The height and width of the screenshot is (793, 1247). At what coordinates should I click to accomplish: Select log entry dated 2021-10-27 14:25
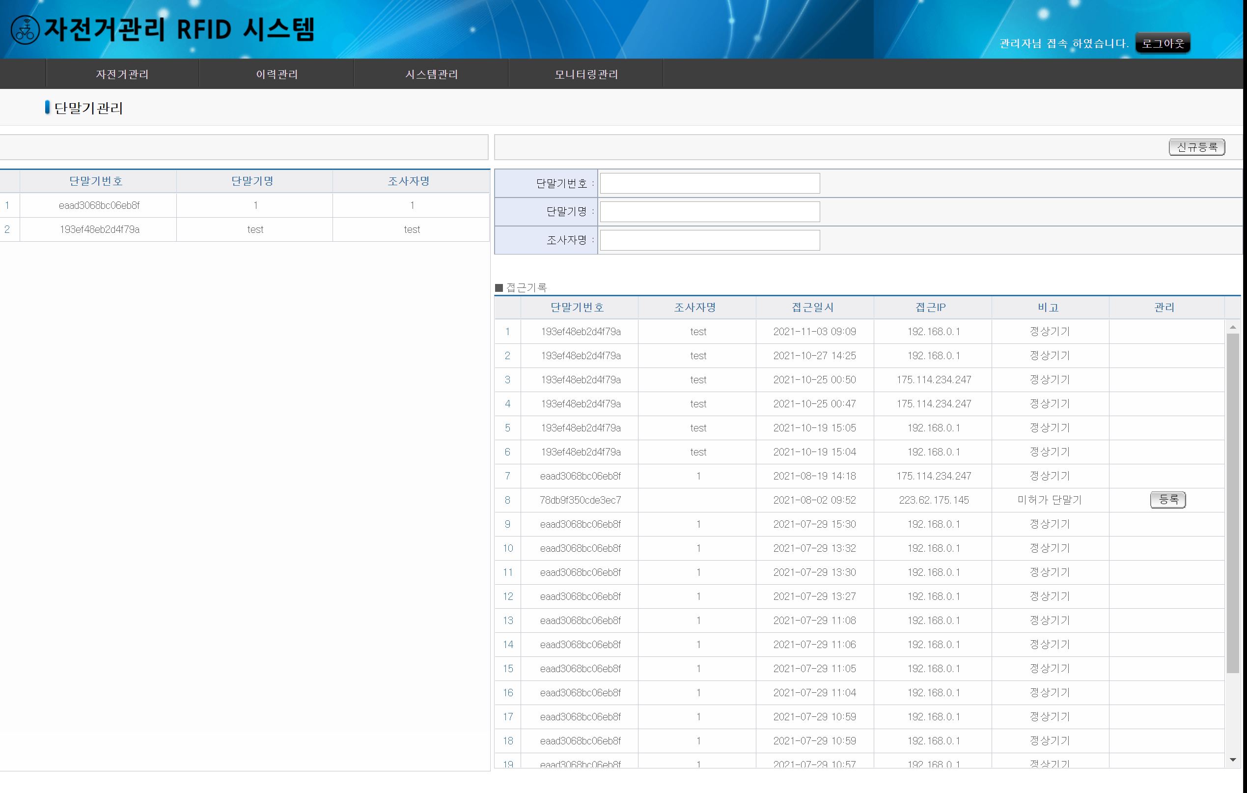coord(859,356)
